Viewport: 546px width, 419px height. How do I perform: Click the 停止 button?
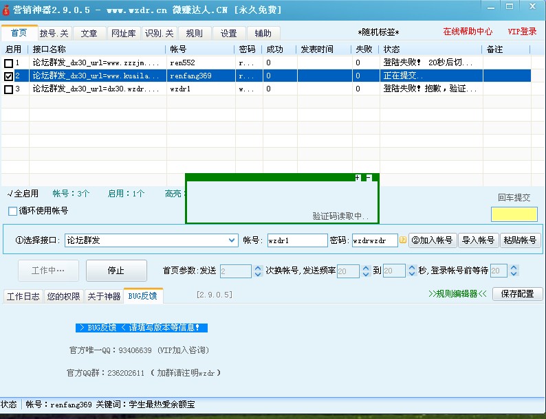point(116,270)
